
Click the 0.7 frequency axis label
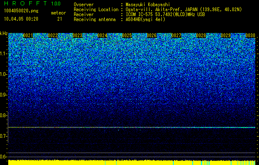(3, 136)
